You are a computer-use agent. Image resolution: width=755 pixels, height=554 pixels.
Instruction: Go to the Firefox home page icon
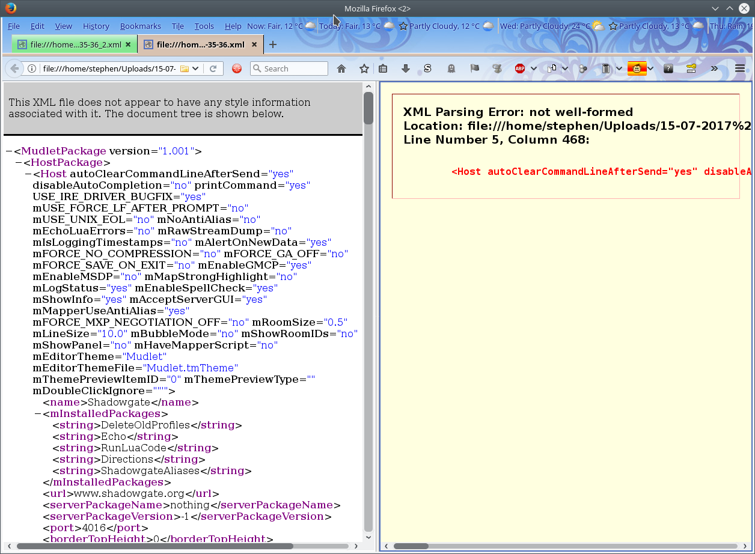click(341, 68)
